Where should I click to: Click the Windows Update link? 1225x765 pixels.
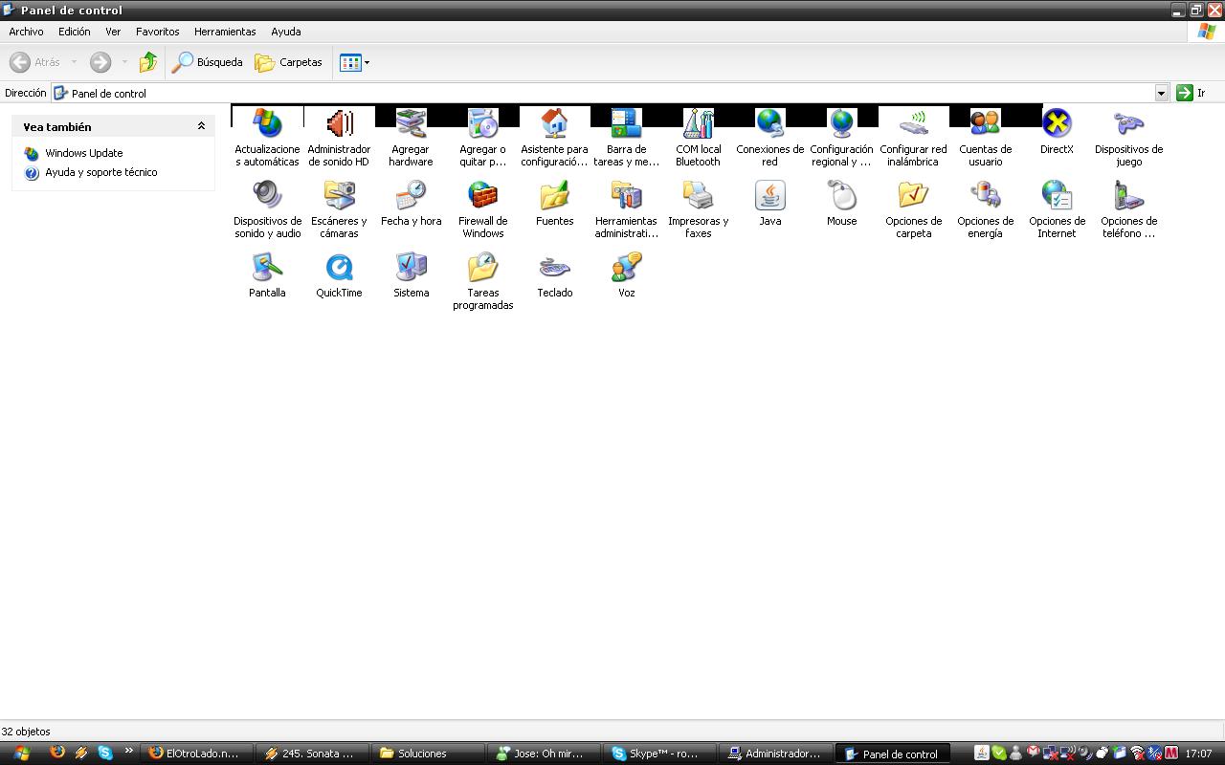(x=83, y=153)
